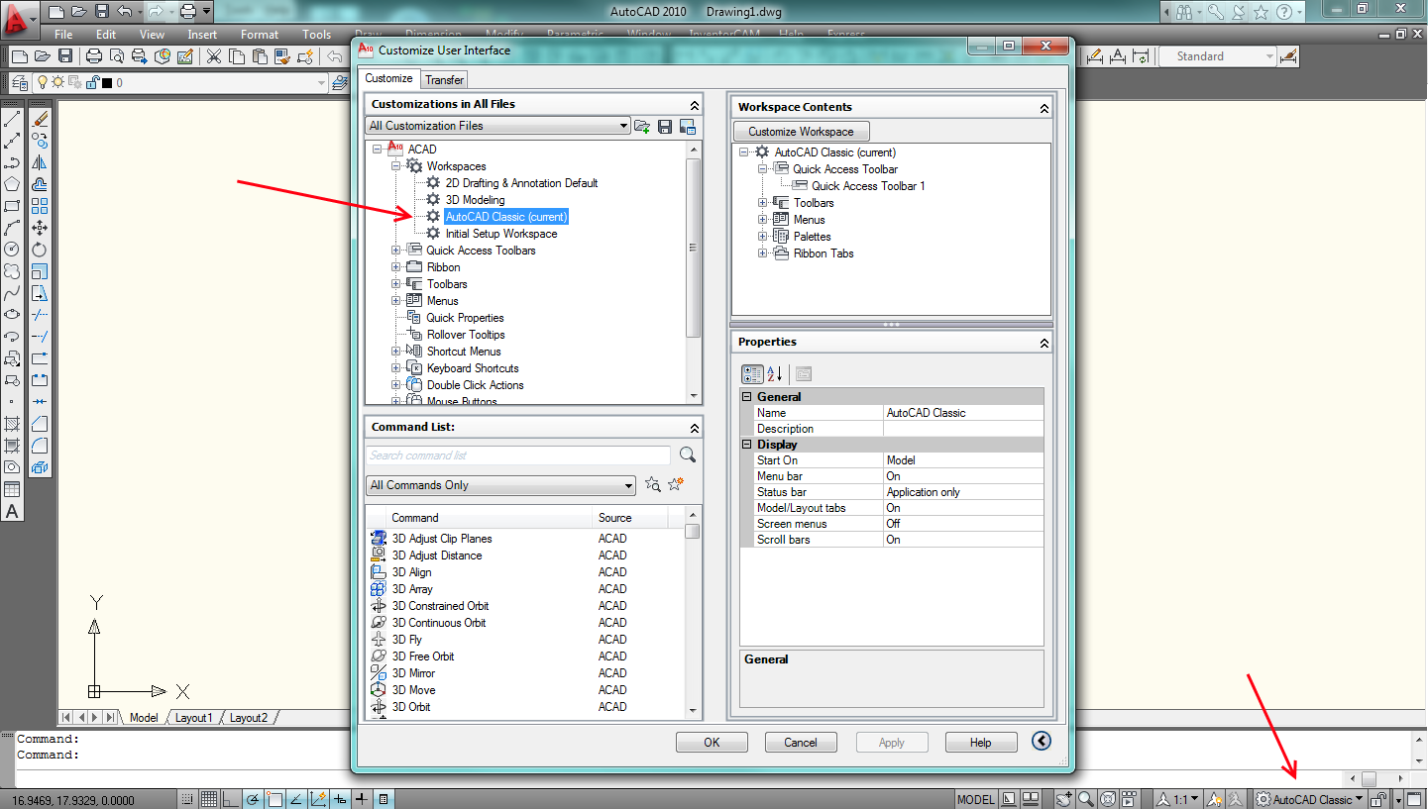Switch to the Layout2 tab
Image resolution: width=1428 pixels, height=809 pixels.
(249, 718)
